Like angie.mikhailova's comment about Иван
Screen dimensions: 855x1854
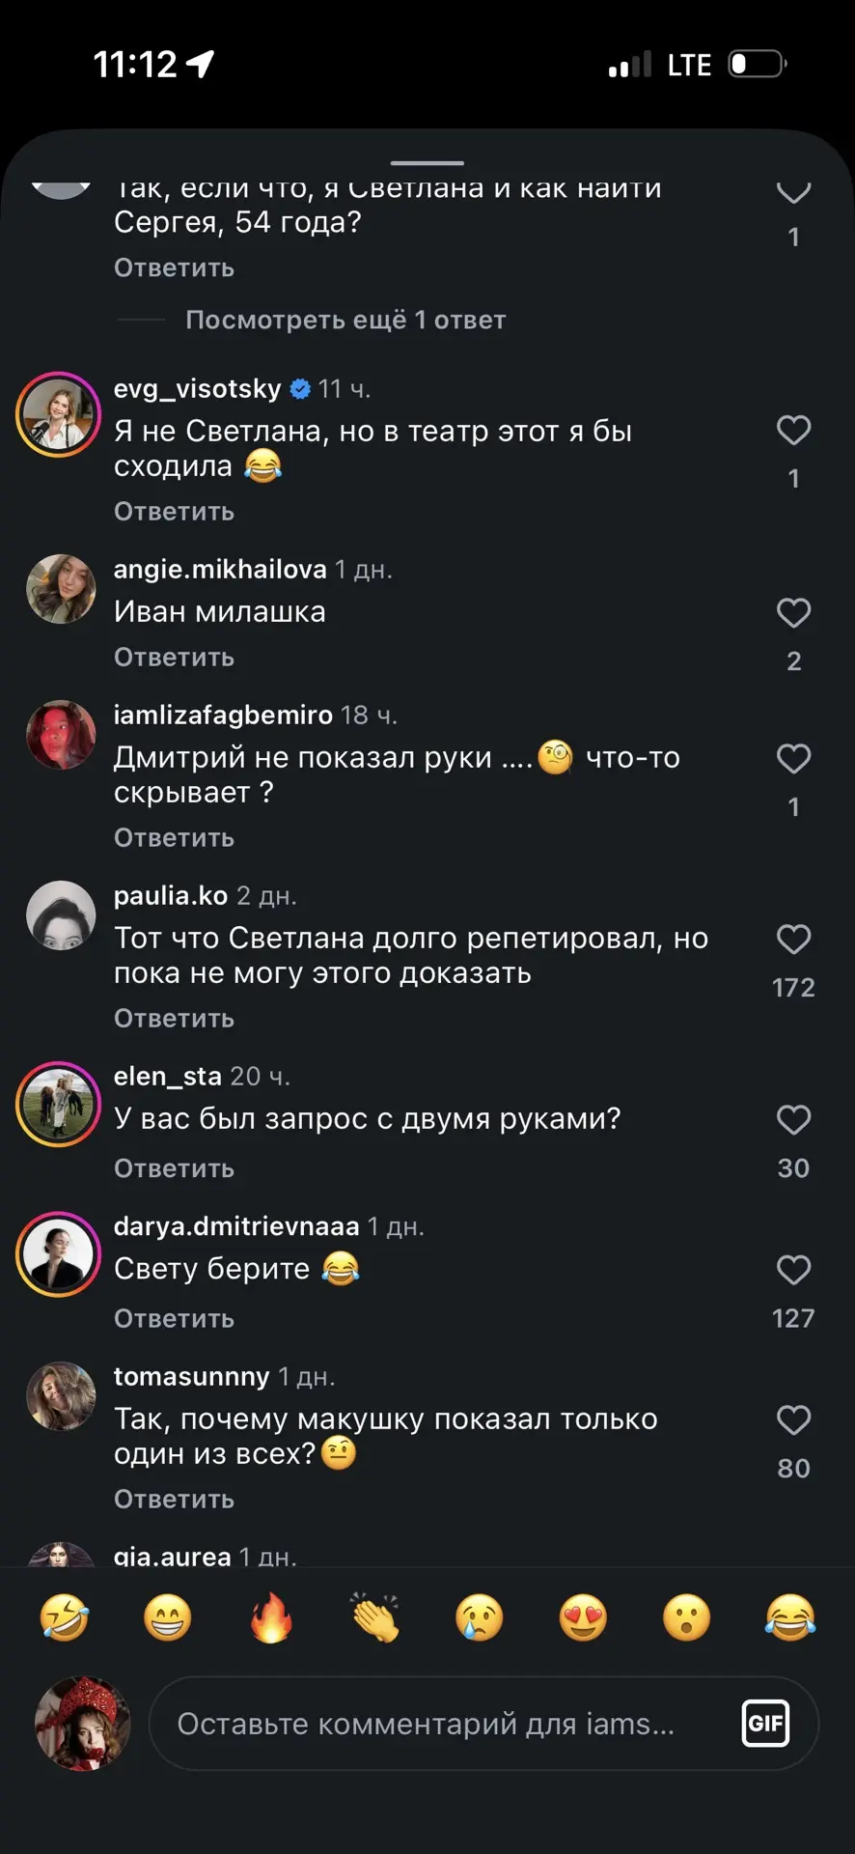pos(793,613)
